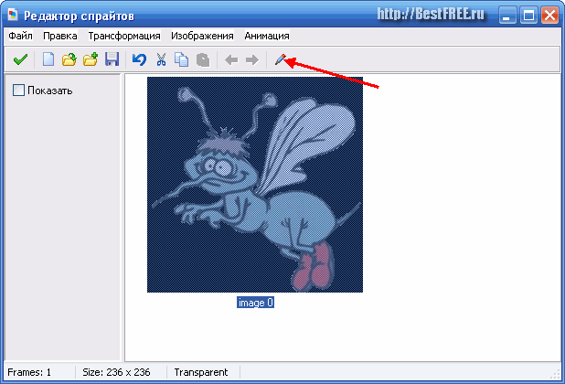Open the Изображения menu
Viewport: 565px width, 384px height.
pyautogui.click(x=202, y=36)
